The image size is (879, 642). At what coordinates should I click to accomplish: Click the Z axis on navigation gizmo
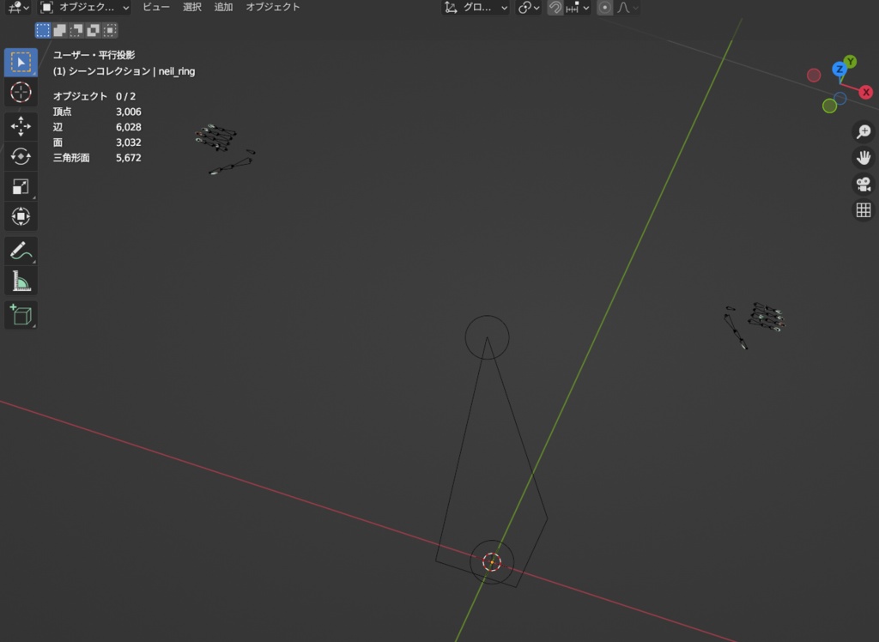(x=840, y=70)
